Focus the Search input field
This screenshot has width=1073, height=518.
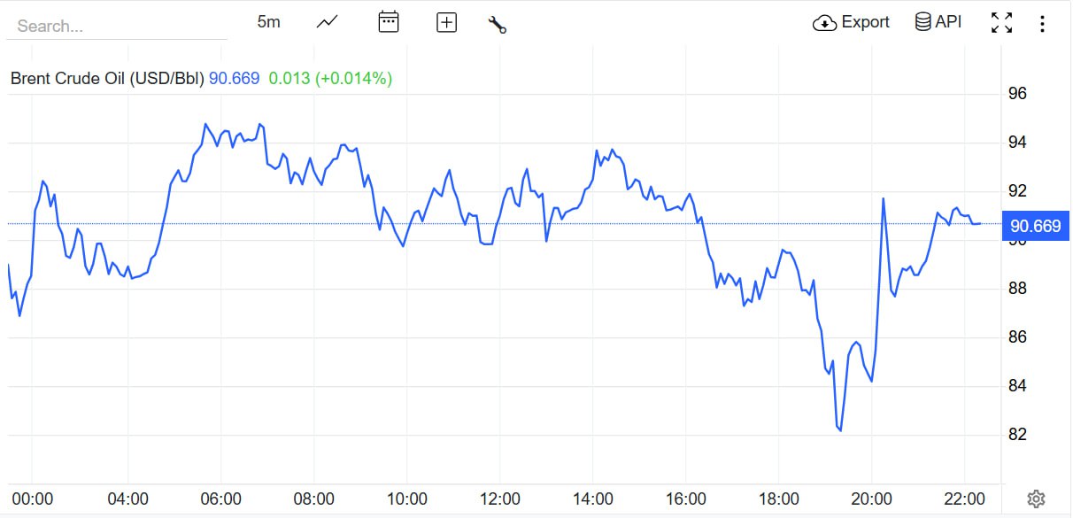(x=115, y=26)
